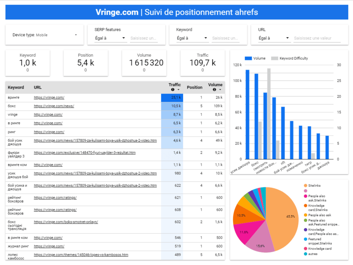Open the http://vringe.com/ link for в ринге ком

(x=48, y=238)
